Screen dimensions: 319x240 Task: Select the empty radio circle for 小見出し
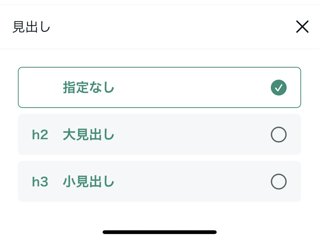coord(279,181)
